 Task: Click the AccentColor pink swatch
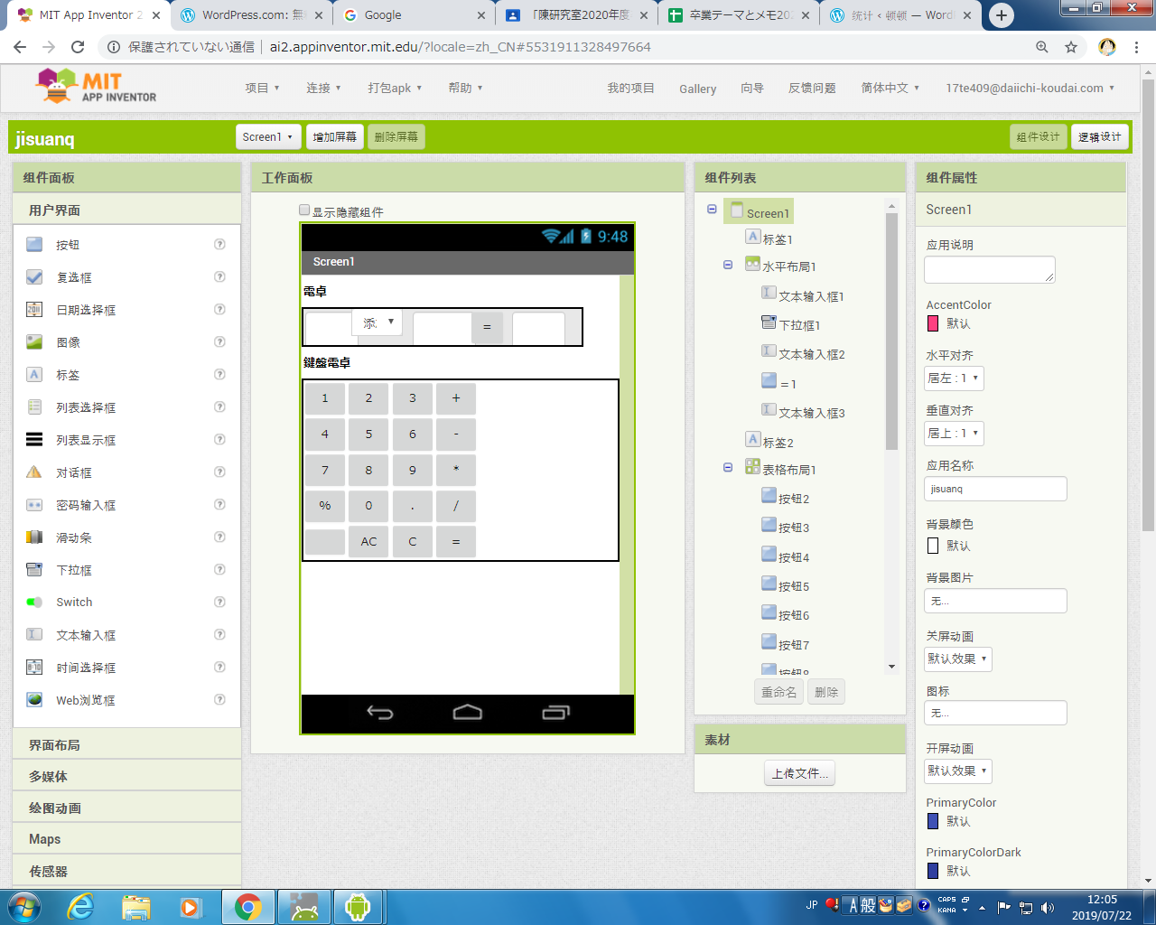pos(933,323)
